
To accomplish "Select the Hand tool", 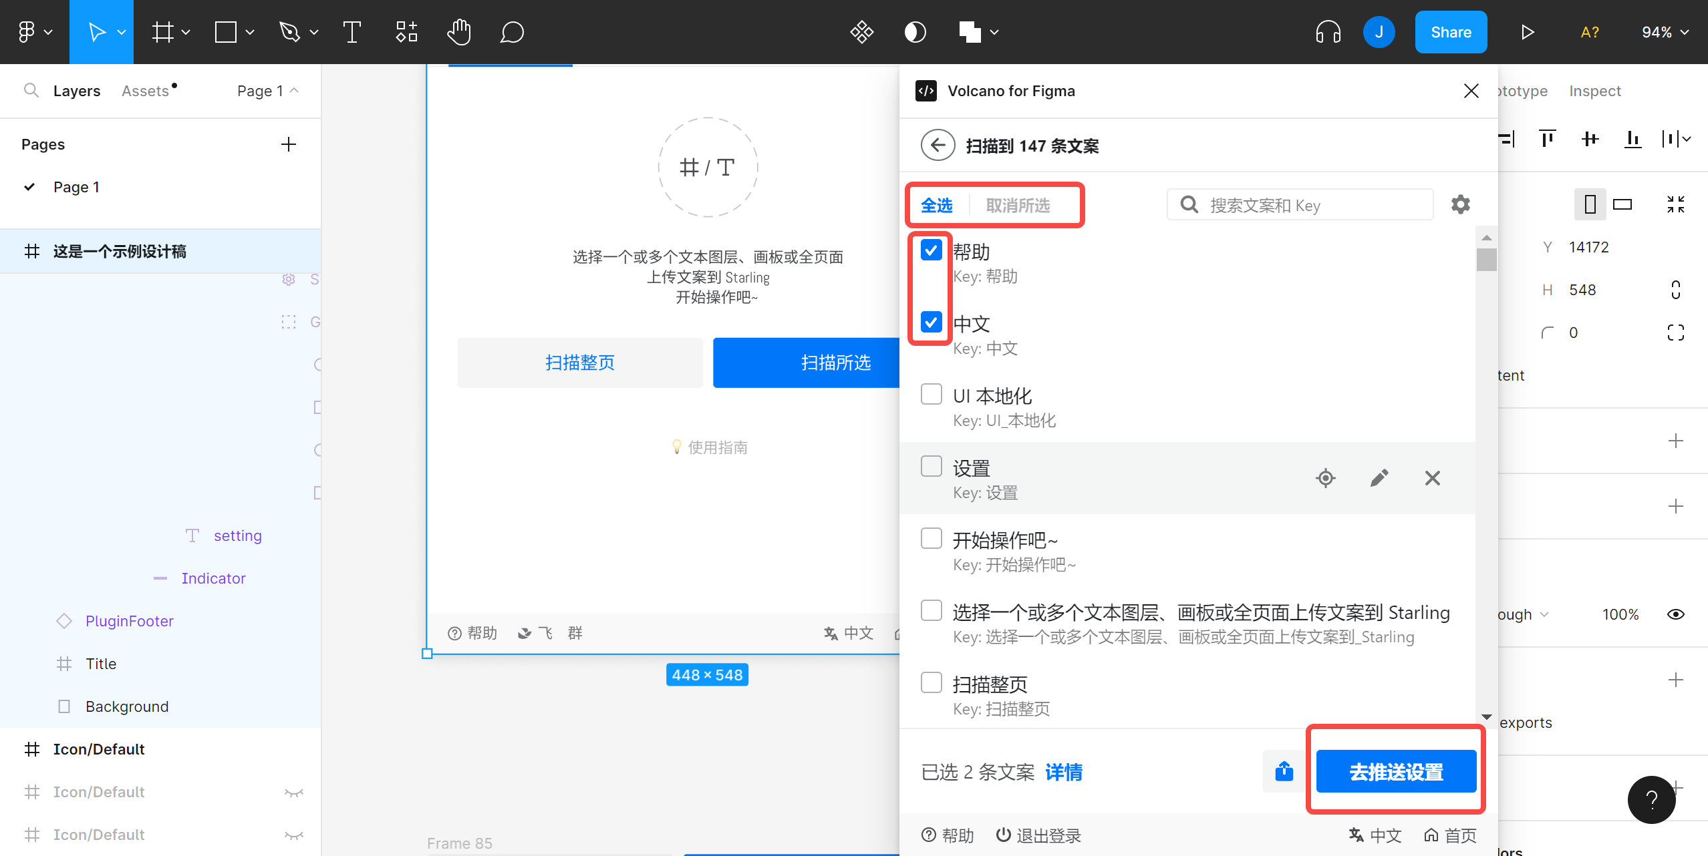I will click(459, 32).
